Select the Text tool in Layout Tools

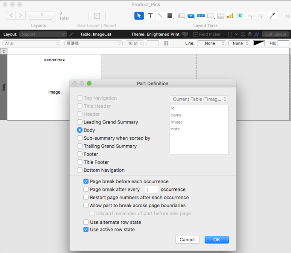coord(150,16)
